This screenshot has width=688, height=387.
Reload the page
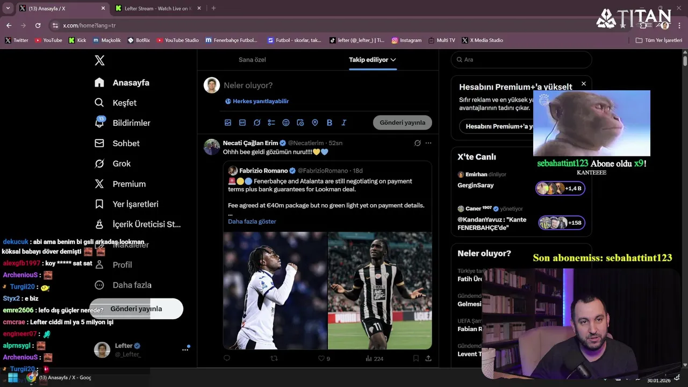click(x=38, y=25)
